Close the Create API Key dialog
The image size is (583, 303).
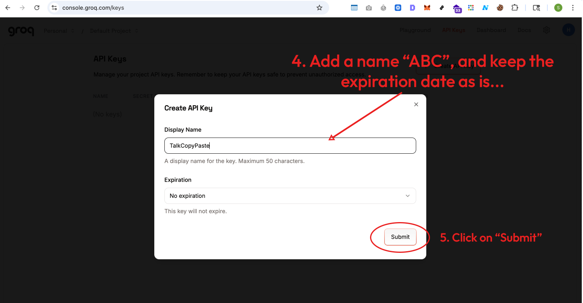416,104
